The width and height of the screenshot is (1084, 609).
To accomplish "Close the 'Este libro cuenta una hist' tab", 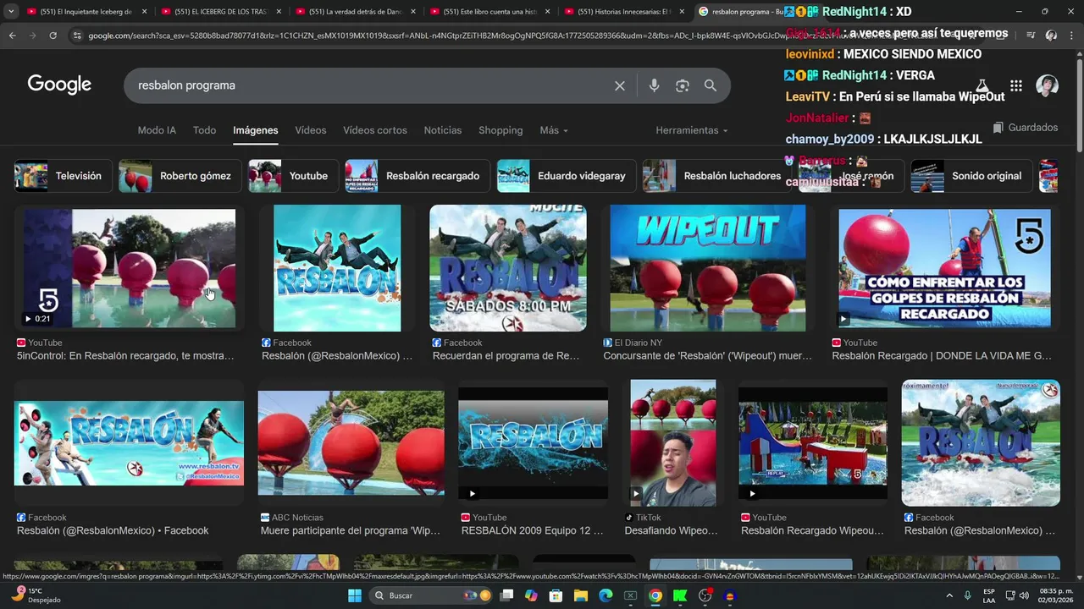I will click(x=547, y=12).
